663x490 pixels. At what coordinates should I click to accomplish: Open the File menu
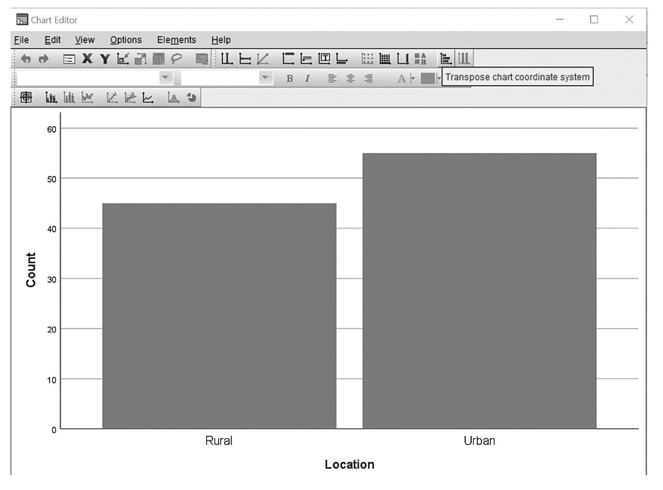[x=21, y=40]
